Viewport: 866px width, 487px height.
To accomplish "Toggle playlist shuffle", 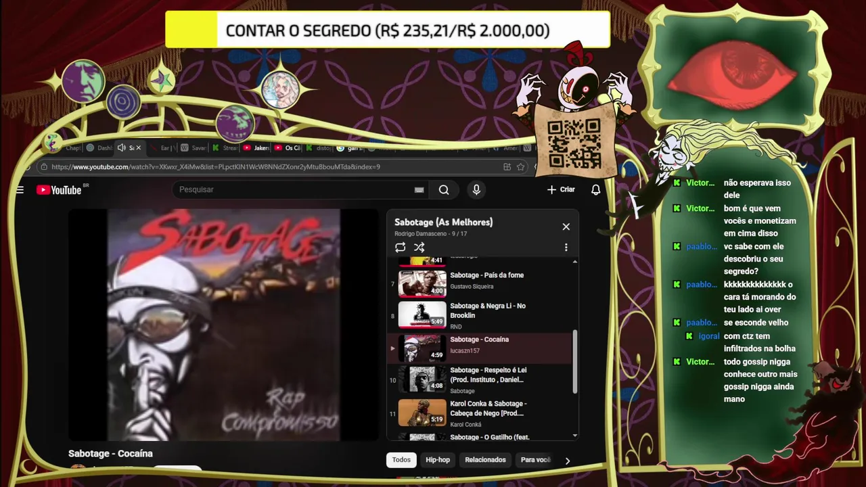I will click(419, 248).
